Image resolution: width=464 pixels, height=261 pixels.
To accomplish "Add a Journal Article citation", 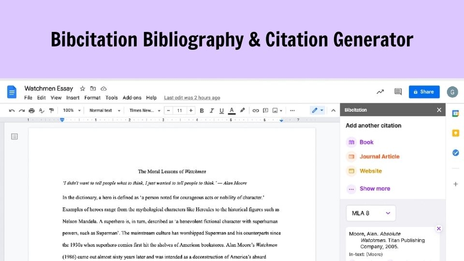I will point(373,157).
